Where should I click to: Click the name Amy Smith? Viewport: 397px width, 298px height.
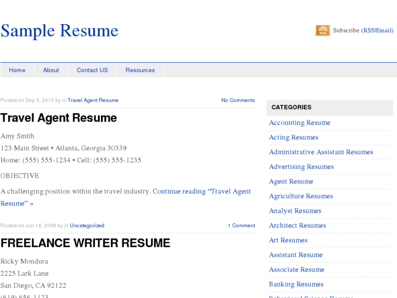[x=17, y=136]
